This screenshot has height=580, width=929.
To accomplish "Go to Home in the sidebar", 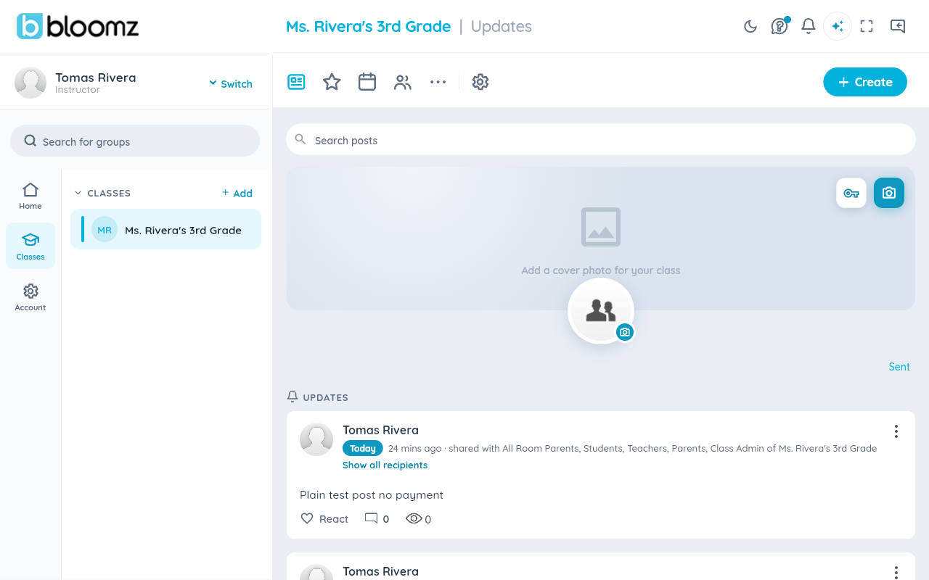I will 30,196.
